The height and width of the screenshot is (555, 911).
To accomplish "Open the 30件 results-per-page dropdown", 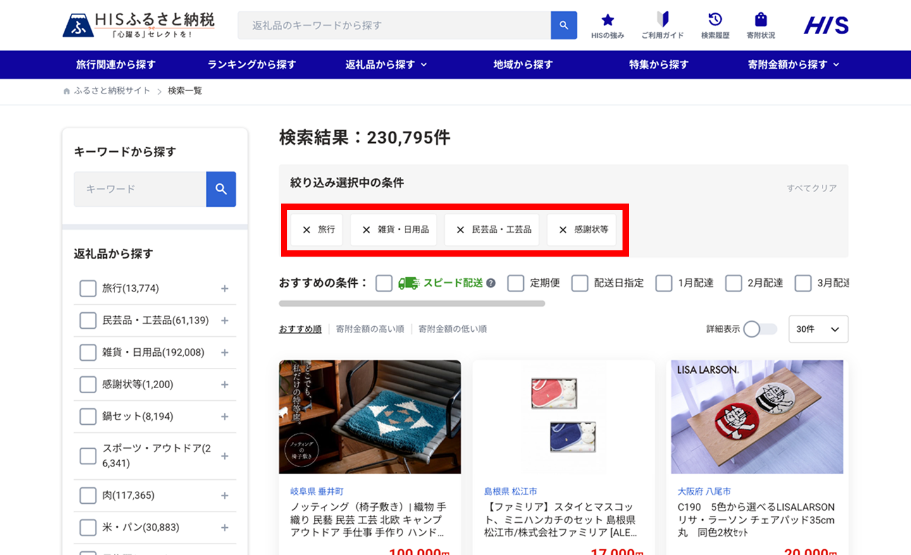I will (818, 329).
